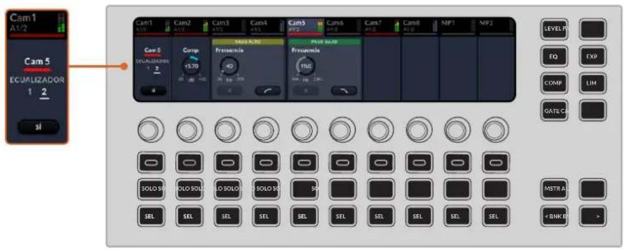Go to next bank with the > button
Image resolution: width=624 pixels, height=250 pixels.
[592, 216]
